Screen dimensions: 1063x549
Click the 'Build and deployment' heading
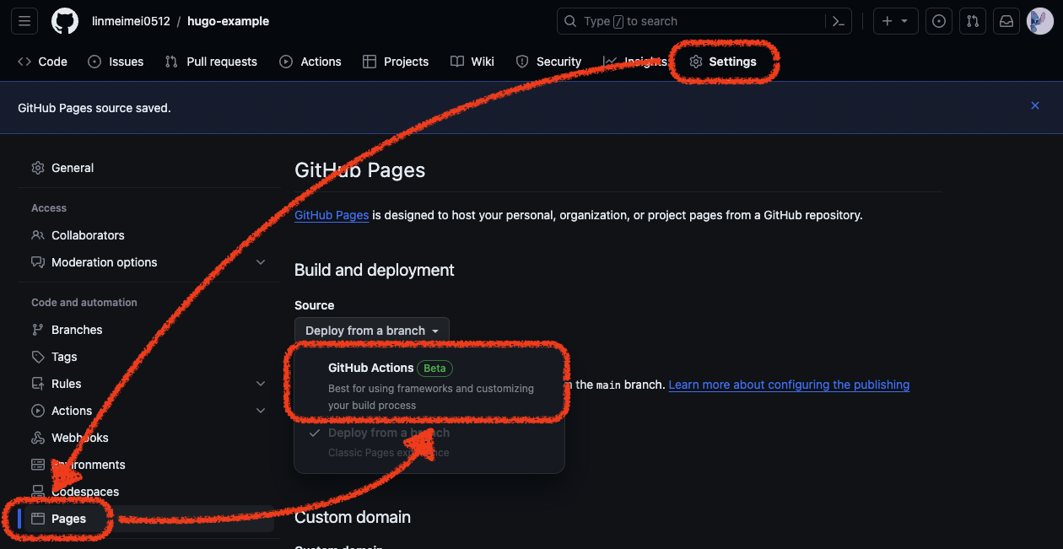click(375, 270)
